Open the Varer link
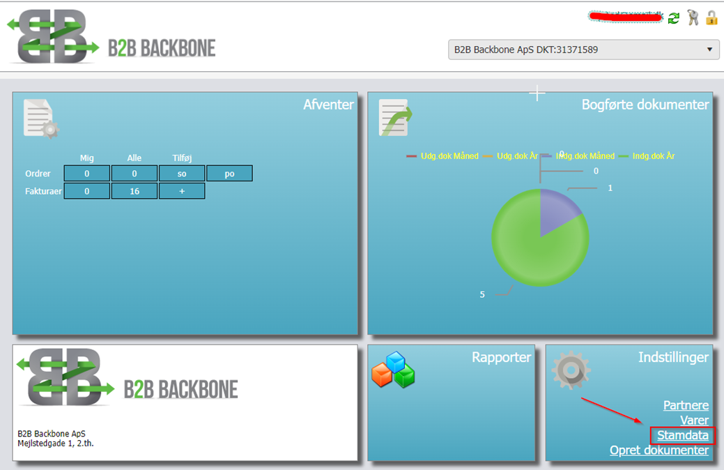The height and width of the screenshot is (470, 724). (x=694, y=420)
